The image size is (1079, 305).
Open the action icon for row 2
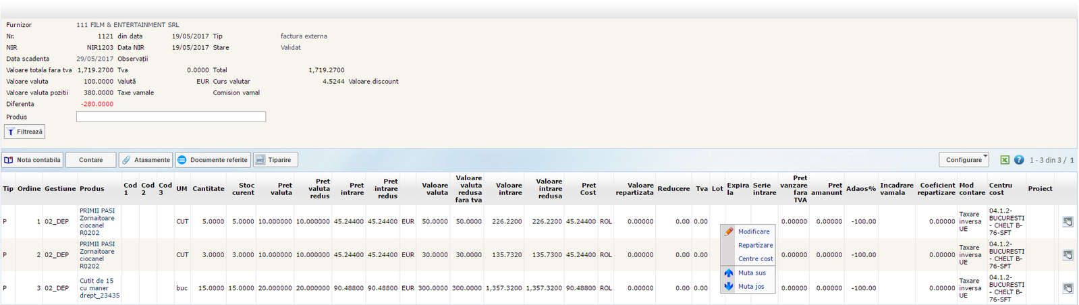click(1068, 255)
